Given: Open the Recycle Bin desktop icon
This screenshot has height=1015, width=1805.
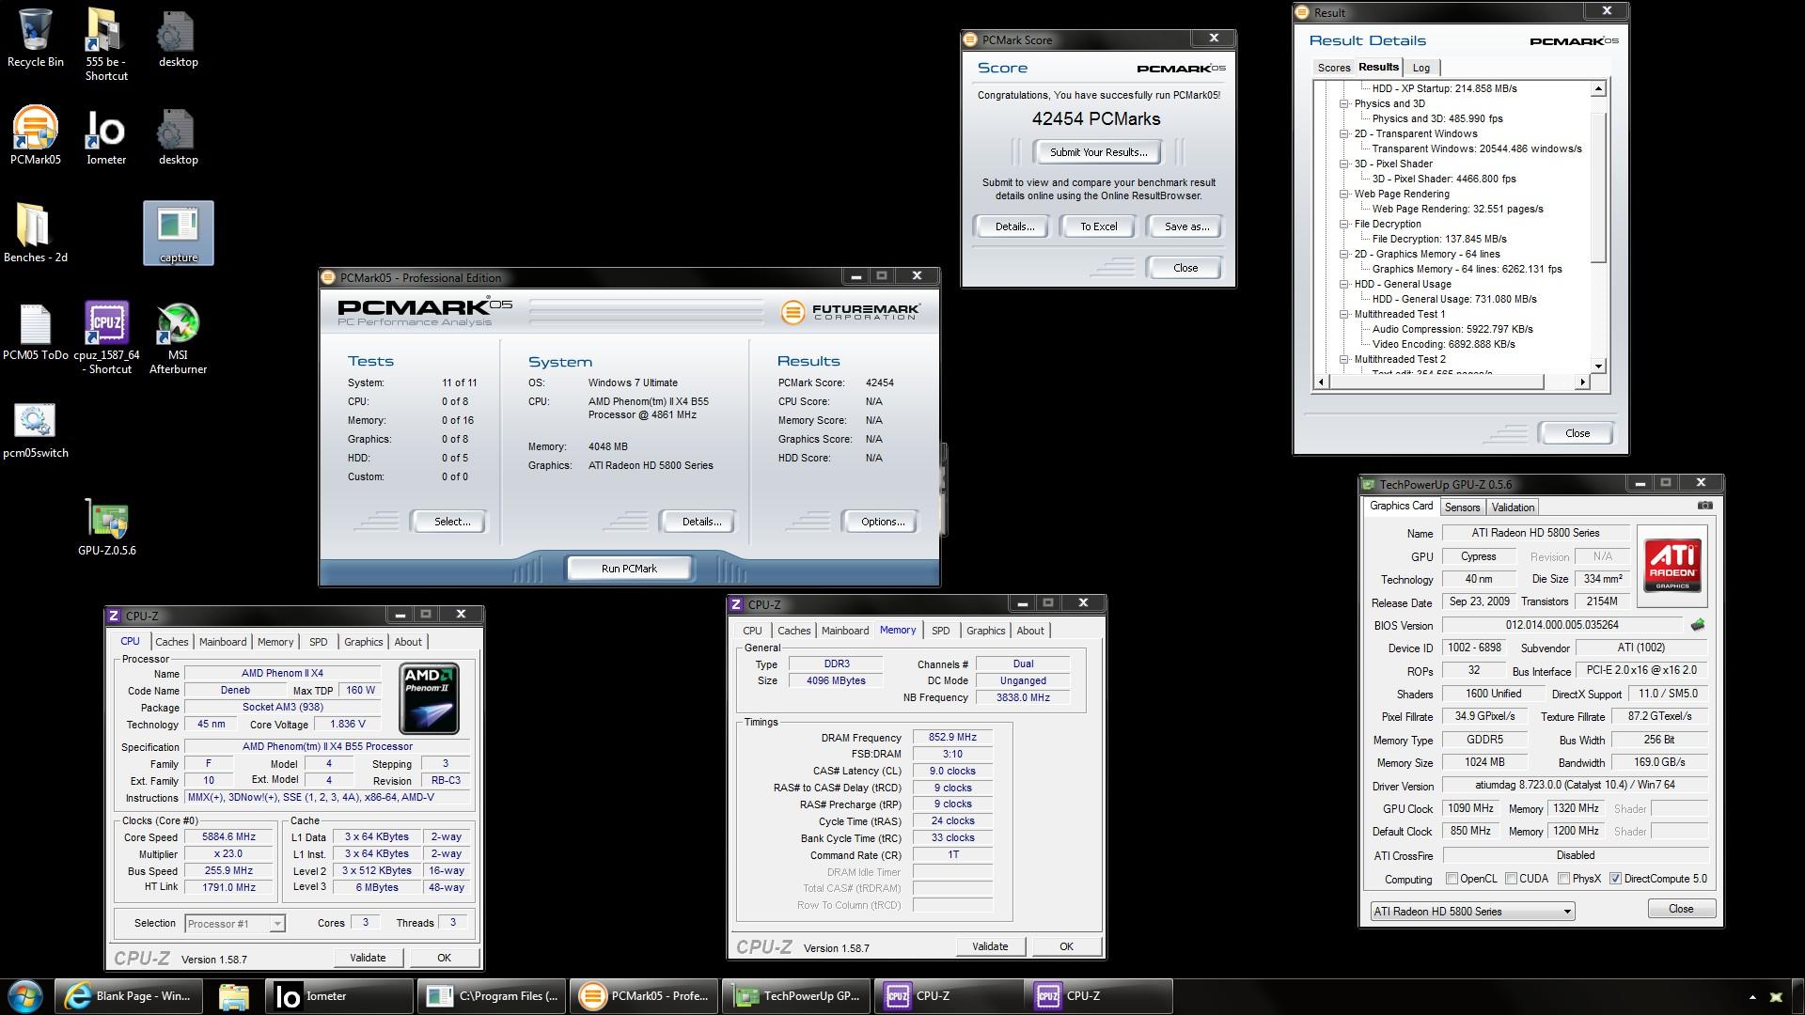Looking at the screenshot, I should click(x=35, y=38).
